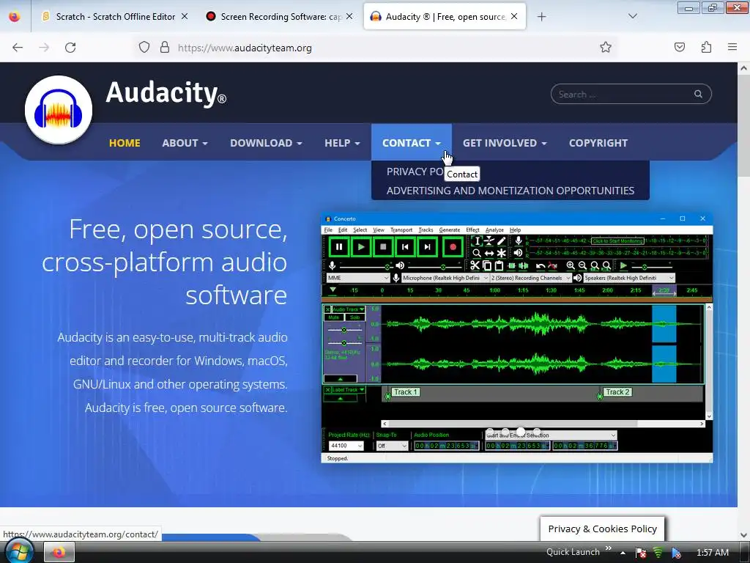Click the Windows Start orb
Image resolution: width=750 pixels, height=563 pixels.
pyautogui.click(x=18, y=552)
